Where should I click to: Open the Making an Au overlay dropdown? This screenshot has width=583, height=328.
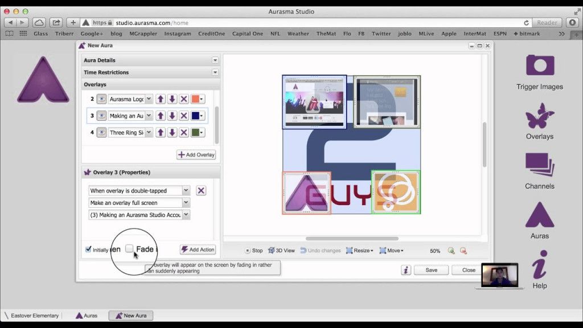tap(149, 116)
